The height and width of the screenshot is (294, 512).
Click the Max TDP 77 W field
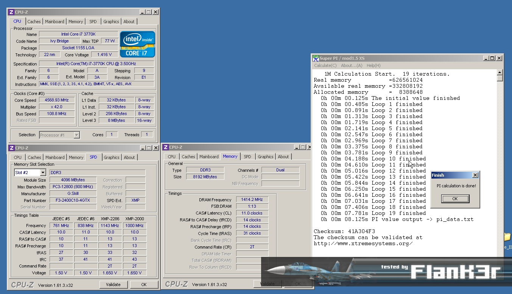(110, 41)
